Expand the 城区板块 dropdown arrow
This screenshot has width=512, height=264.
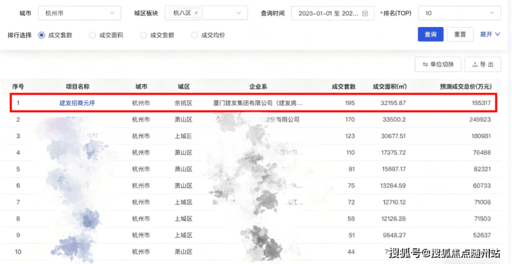(239, 13)
